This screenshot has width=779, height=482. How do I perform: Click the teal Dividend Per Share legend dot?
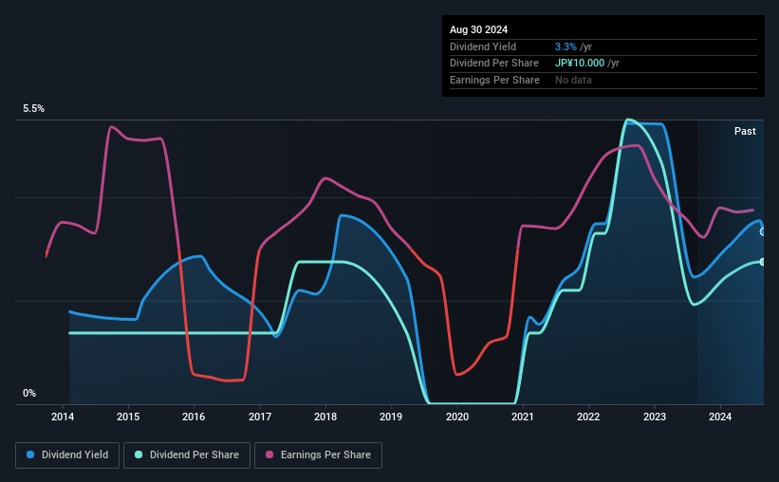[x=139, y=454]
